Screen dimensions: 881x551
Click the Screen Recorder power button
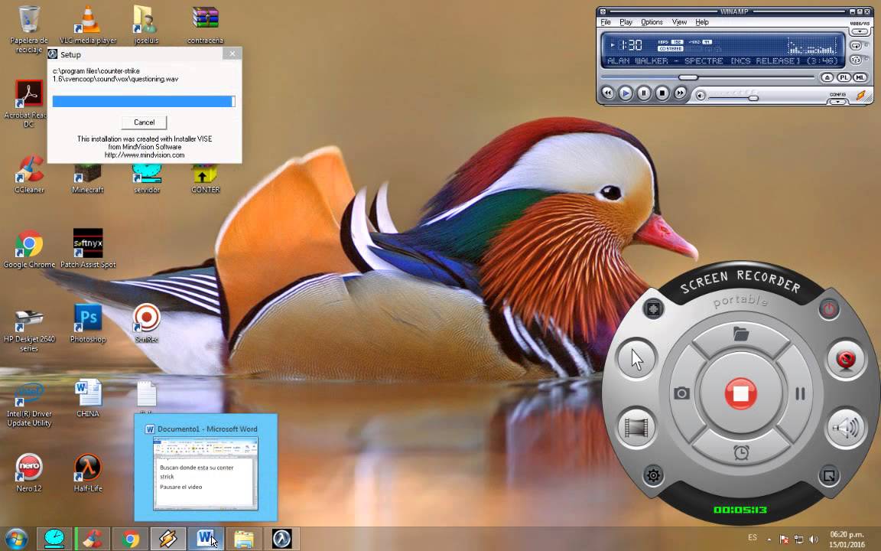coord(829,308)
